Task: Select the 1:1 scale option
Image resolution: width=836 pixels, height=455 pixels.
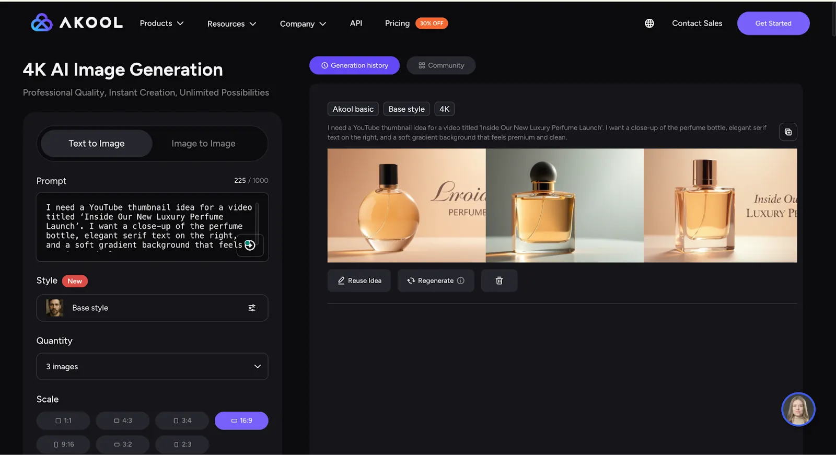Action: coord(63,421)
